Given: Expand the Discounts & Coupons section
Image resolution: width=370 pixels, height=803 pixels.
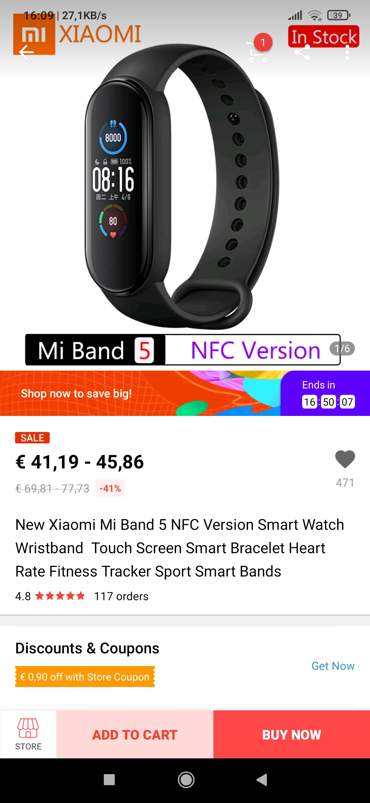Looking at the screenshot, I should tap(87, 648).
